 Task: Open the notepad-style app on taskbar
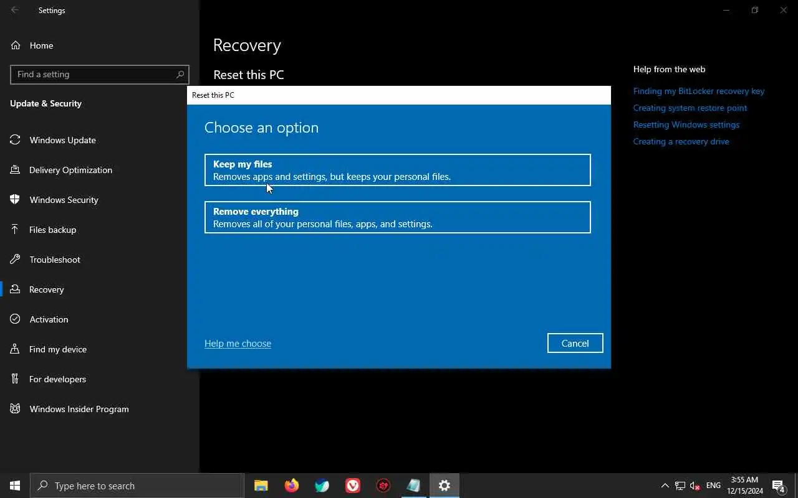click(x=414, y=486)
